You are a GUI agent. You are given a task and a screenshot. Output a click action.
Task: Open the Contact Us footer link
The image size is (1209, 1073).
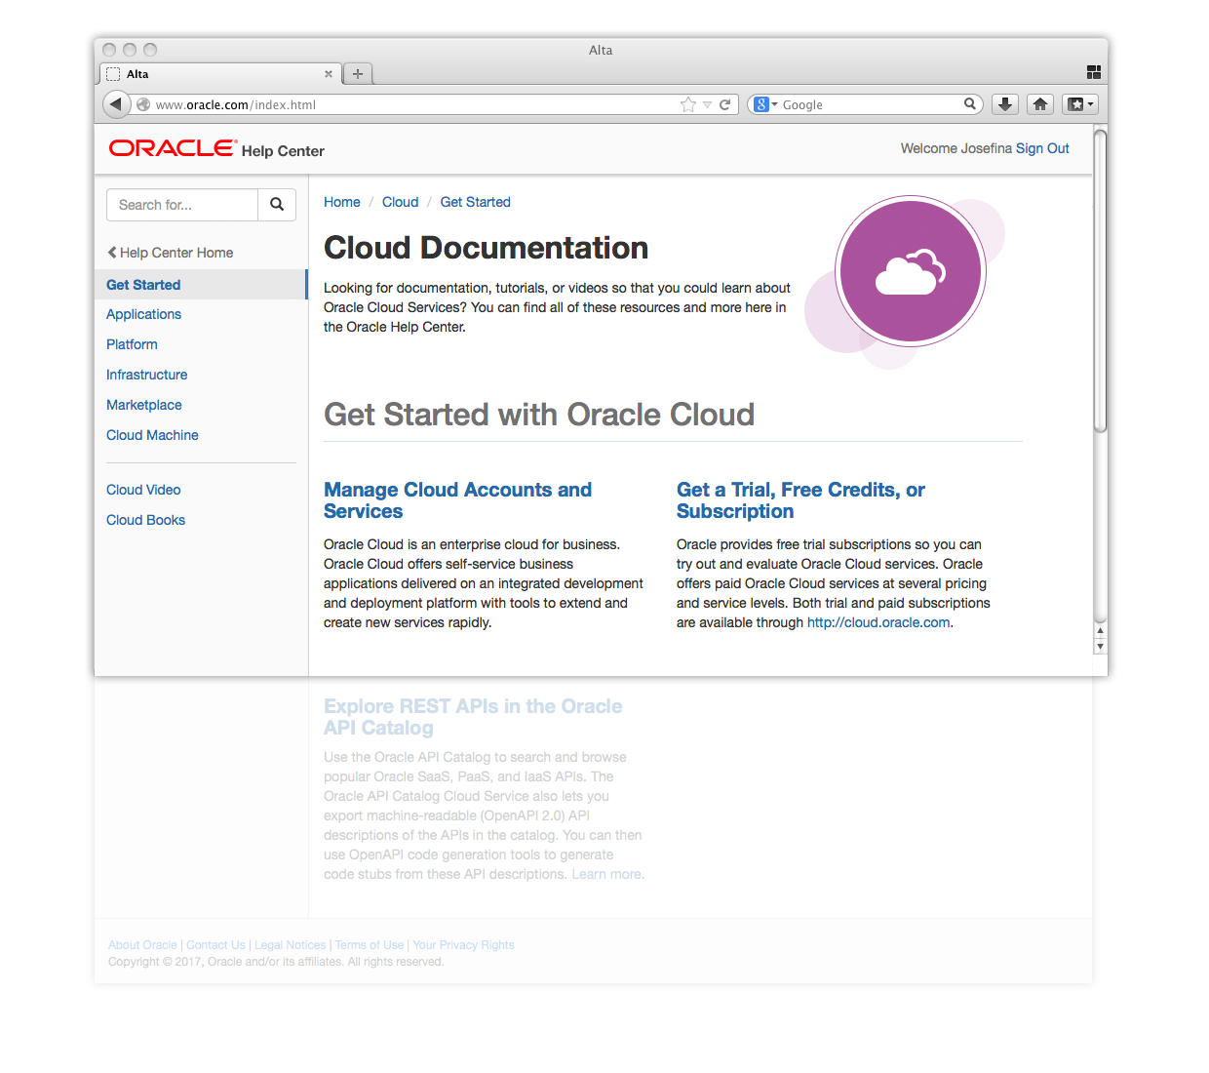[x=215, y=945]
